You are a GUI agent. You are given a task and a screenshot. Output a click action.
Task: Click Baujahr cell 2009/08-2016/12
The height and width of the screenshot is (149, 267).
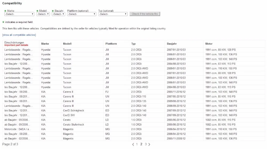point(176,101)
